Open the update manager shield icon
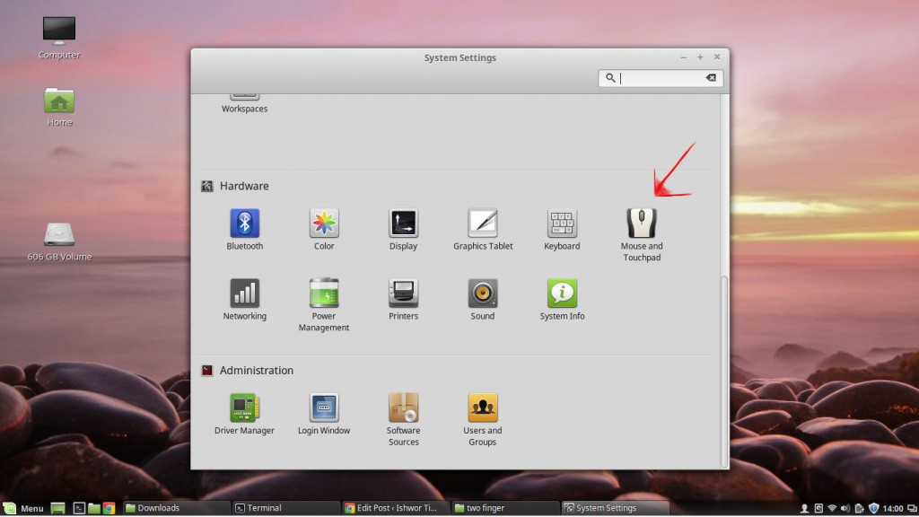 [873, 508]
